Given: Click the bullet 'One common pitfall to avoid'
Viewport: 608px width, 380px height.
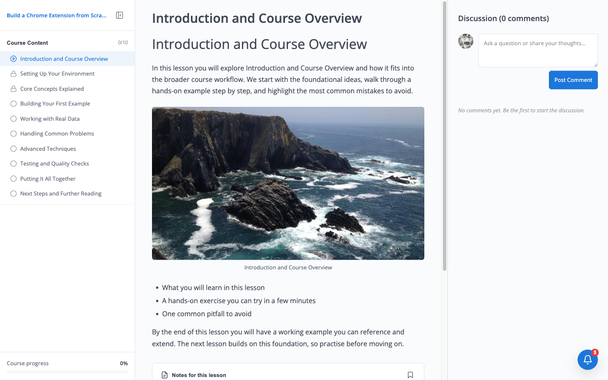Looking at the screenshot, I should click(207, 314).
